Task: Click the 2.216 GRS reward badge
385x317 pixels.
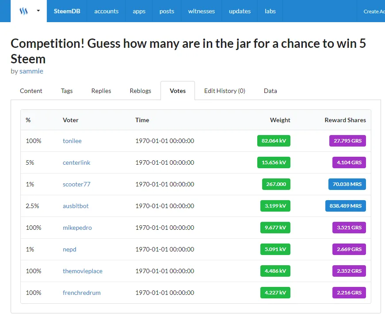Action: point(349,293)
